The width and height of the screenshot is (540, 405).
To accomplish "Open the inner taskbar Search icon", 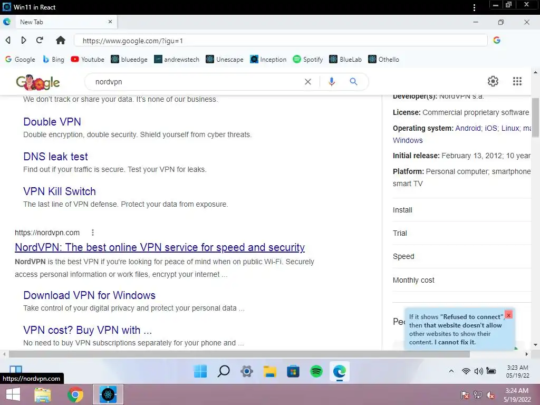I will click(224, 371).
